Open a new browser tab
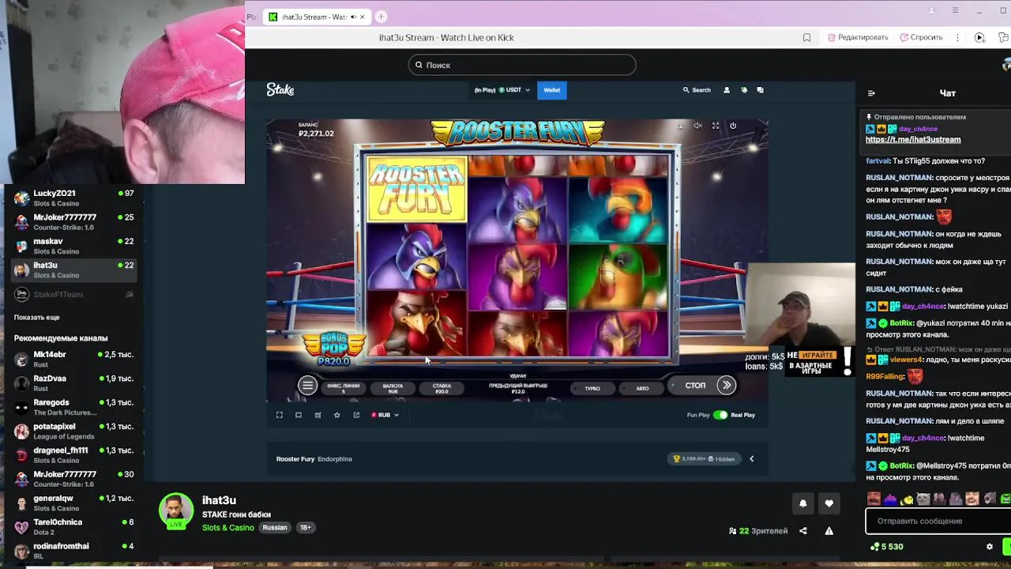 381,17
